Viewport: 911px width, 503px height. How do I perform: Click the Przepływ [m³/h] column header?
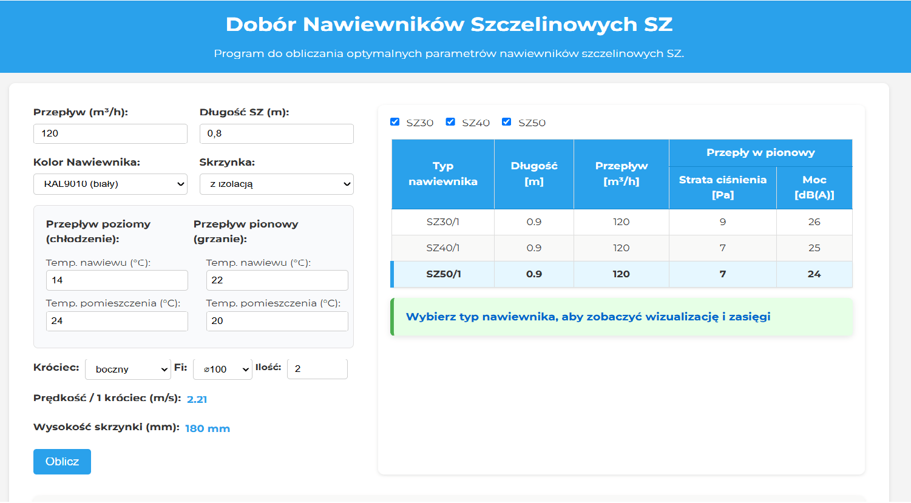coord(621,174)
